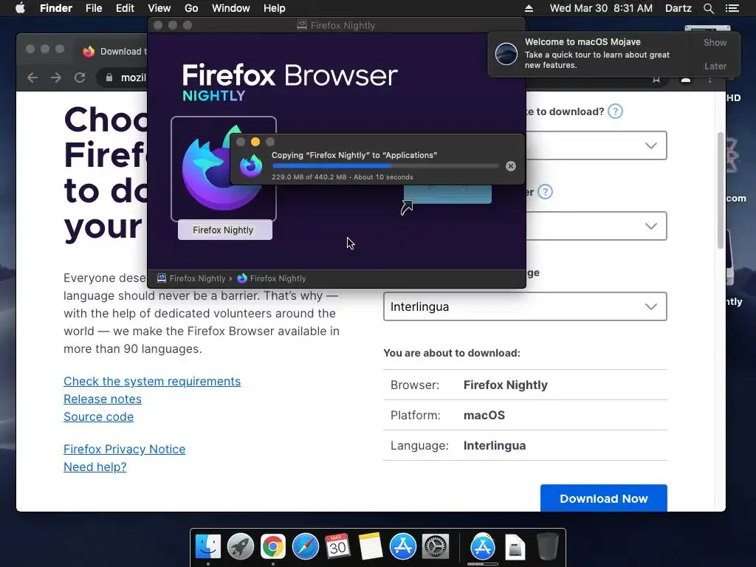
Task: Click the Dartz user name in menu bar
Action: (x=678, y=8)
